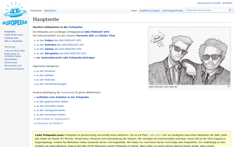Click the 1.896.462 ranking link
The height and width of the screenshot is (147, 235).
pos(155,135)
